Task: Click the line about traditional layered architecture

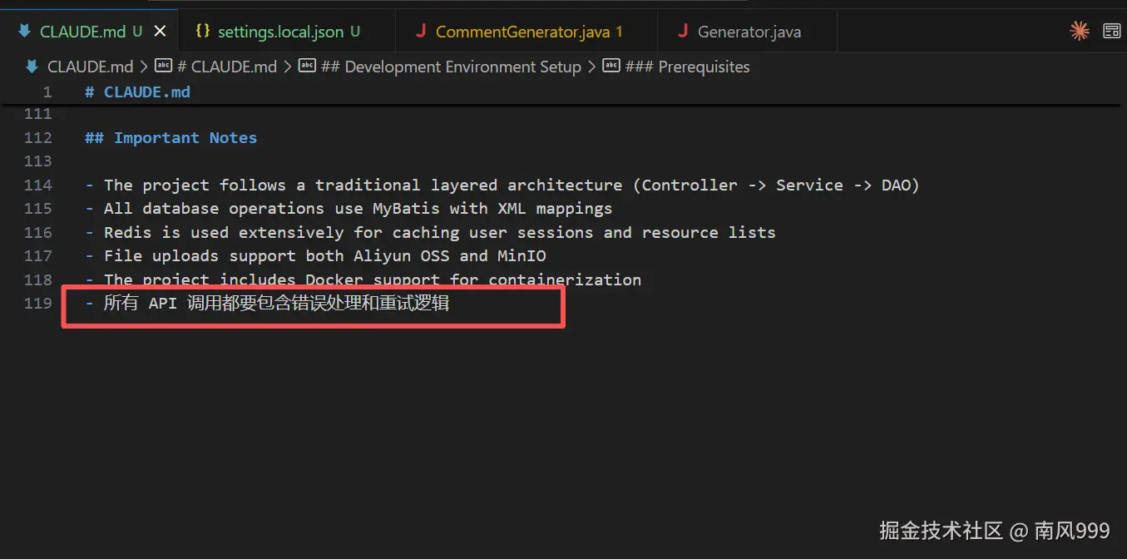Action: point(502,185)
